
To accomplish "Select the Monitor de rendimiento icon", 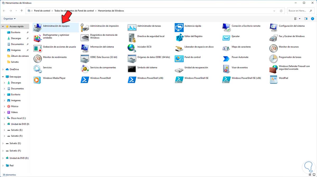I will pyautogui.click(x=38, y=58).
